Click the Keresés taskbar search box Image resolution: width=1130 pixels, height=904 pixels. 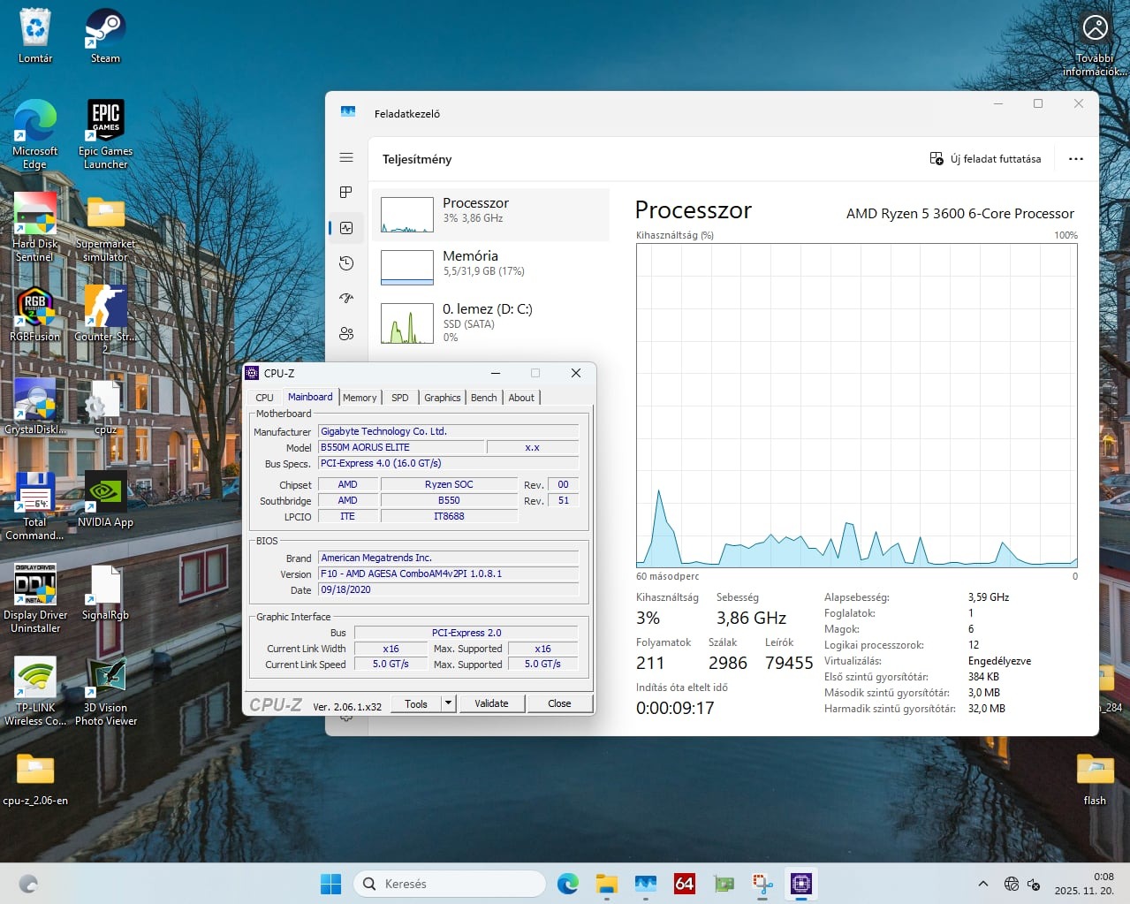pos(450,884)
